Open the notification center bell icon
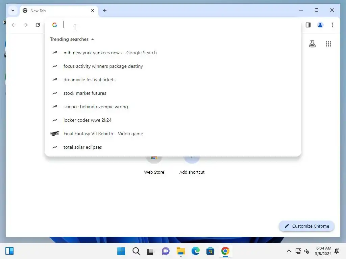346x259 pixels. tap(337, 251)
